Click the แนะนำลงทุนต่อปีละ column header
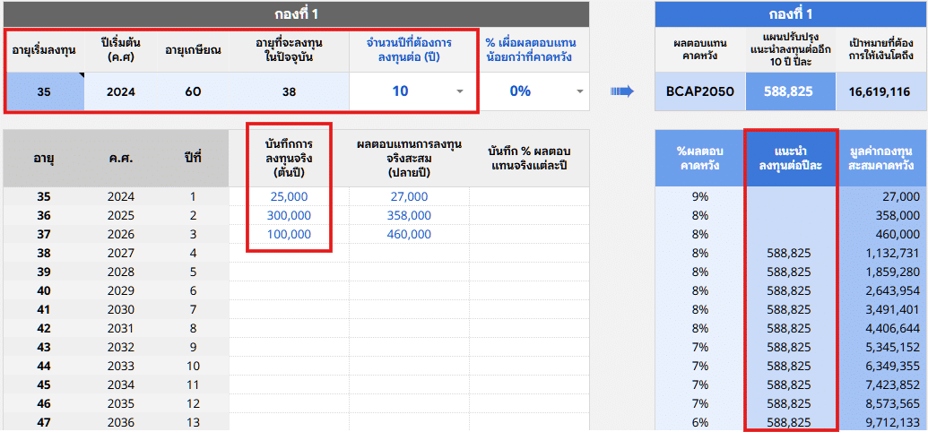 (x=791, y=158)
